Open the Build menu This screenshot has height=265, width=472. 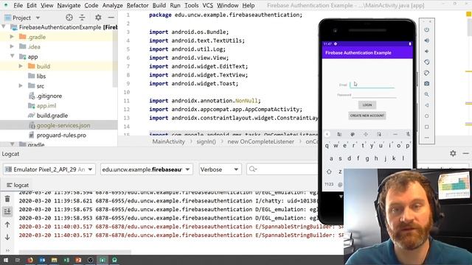tap(159, 5)
